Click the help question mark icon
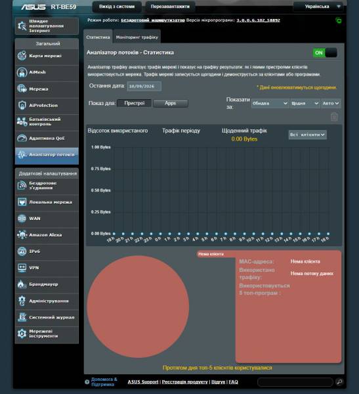 coord(87,382)
